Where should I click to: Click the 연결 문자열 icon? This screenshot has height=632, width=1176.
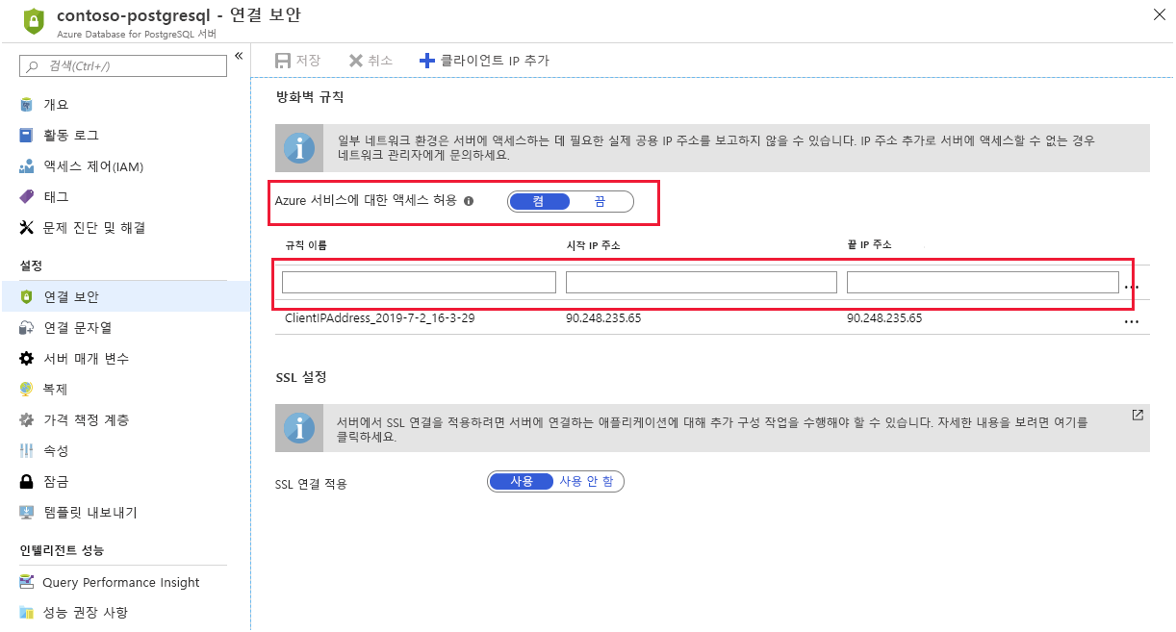pos(27,327)
